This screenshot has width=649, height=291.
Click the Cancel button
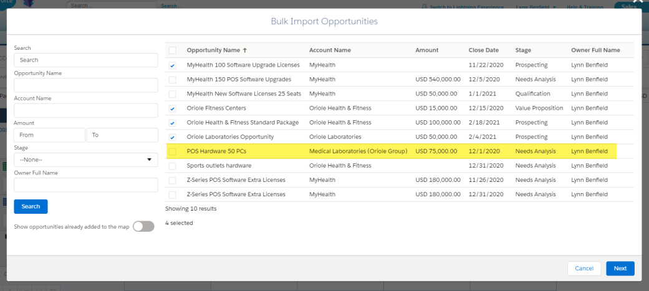584,268
